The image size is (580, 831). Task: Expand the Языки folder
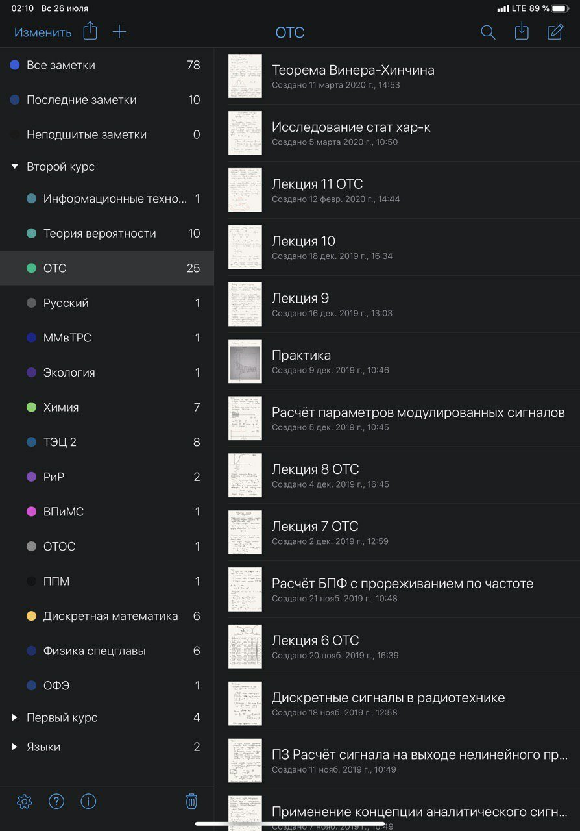click(x=14, y=747)
